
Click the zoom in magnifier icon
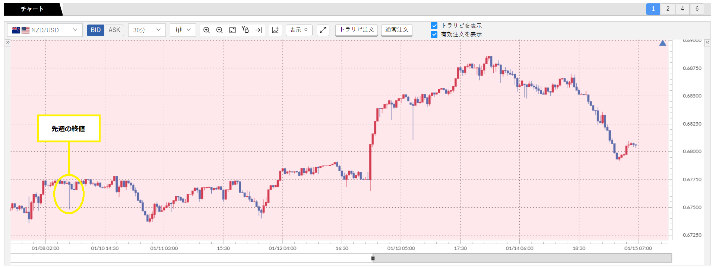206,30
